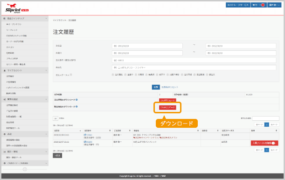Open リーフレット in the sidebar
The width and height of the screenshot is (285, 180).
[12, 30]
